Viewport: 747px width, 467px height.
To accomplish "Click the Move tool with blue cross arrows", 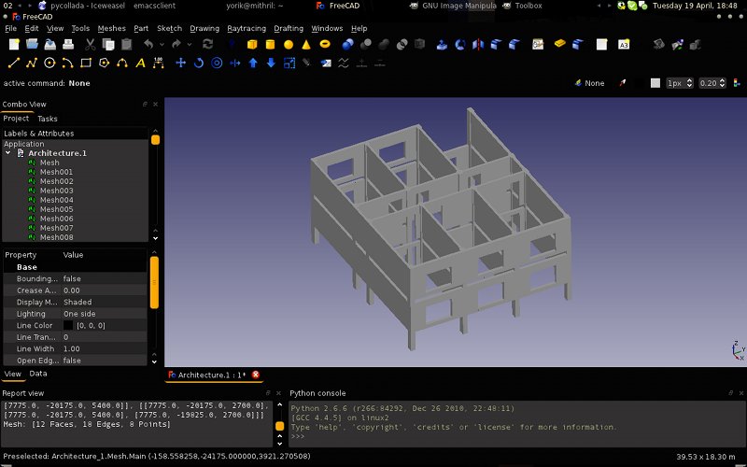I will 180,64.
